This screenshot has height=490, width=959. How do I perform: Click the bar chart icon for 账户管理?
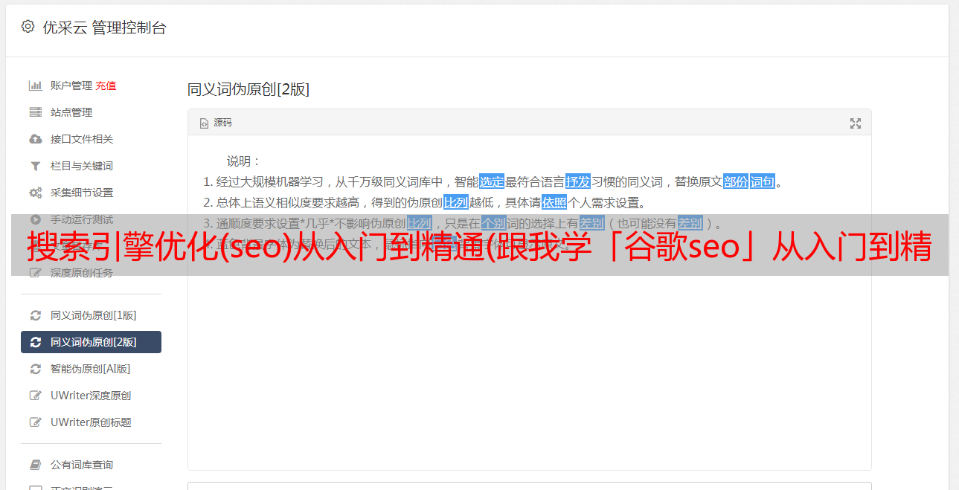35,86
